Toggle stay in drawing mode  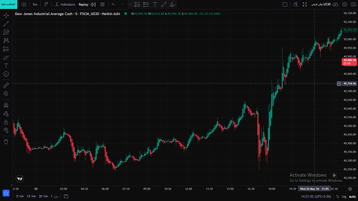[x=6, y=114]
